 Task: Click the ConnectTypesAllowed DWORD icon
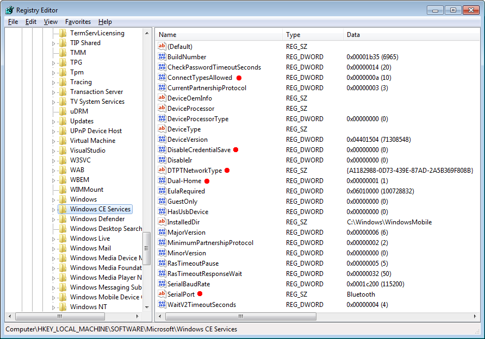162,77
